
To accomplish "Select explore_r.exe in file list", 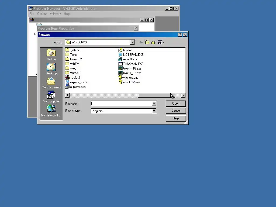I will coord(76,82).
